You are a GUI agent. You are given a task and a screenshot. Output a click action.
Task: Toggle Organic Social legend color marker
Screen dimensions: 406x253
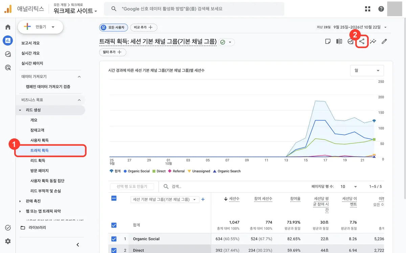click(125, 171)
